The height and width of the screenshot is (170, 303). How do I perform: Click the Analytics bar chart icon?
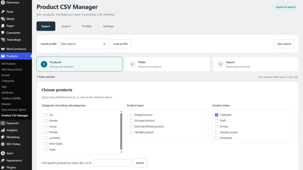tap(3, 130)
